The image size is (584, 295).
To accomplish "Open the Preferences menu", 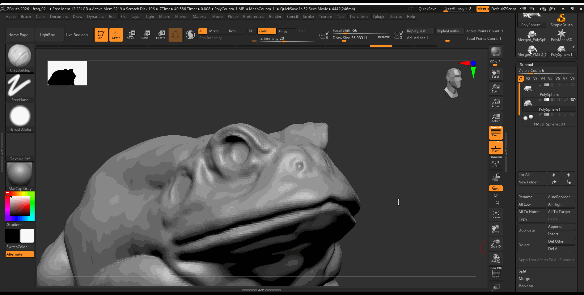I will coord(253,17).
